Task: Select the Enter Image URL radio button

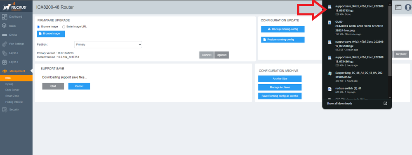Action: coord(64,27)
